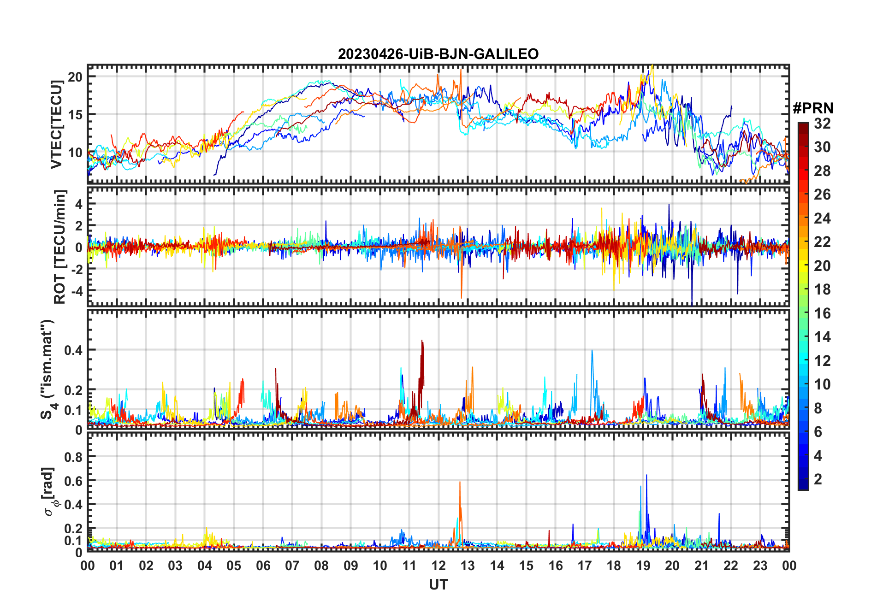Click x-axis hour tick label 13
The width and height of the screenshot is (877, 613).
468,566
